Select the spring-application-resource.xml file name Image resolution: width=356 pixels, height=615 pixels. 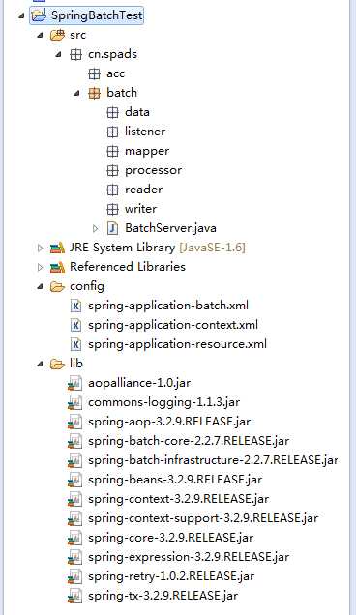click(x=177, y=344)
